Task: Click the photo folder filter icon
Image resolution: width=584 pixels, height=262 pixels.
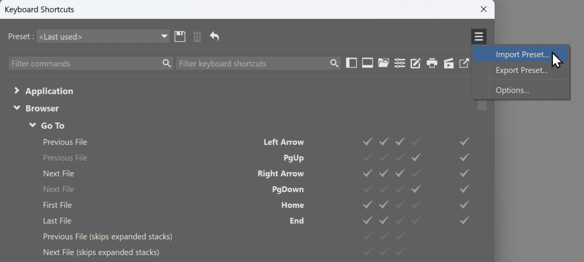Action: [x=383, y=63]
